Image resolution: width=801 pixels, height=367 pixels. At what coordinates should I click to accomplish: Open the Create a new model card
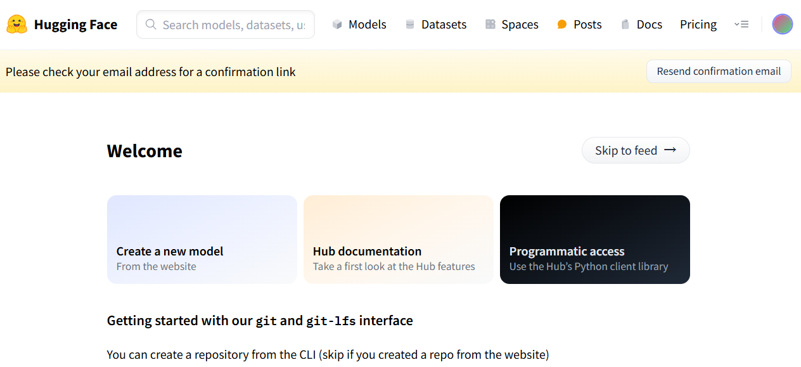(x=202, y=240)
